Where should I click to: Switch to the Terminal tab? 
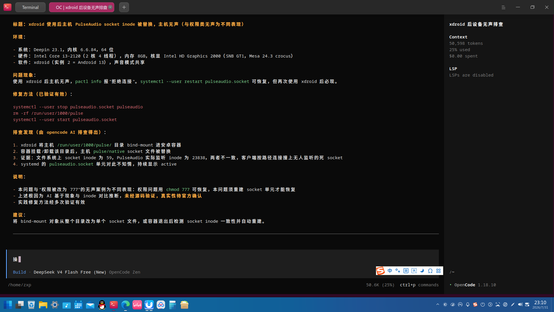[30, 7]
